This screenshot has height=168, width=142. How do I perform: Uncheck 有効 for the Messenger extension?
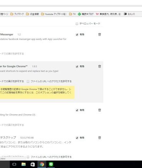(x=77, y=35)
